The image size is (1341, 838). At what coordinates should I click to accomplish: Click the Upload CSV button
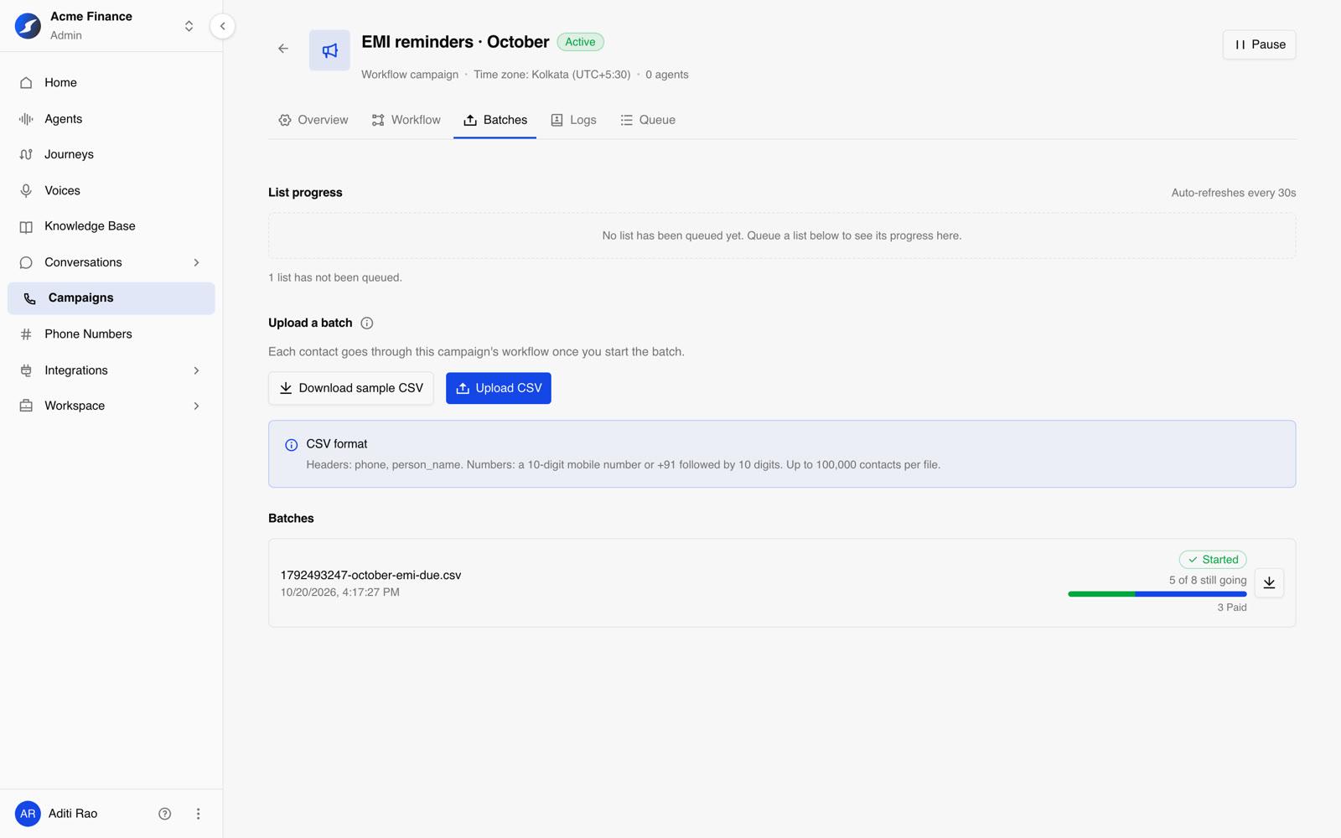(x=499, y=388)
